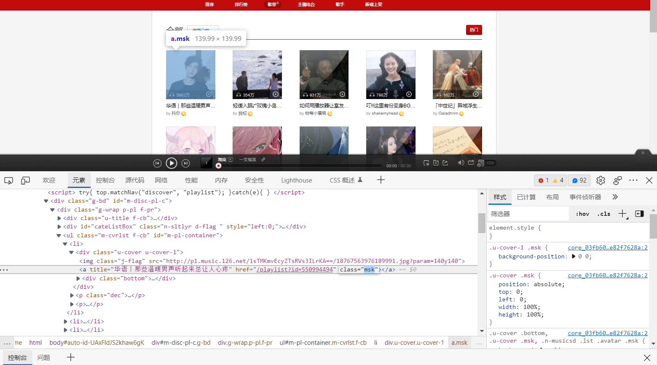Screen dimensions: 657x365
Task: Open the first core_03fb60 stylesheet source link
Action: coord(608,247)
